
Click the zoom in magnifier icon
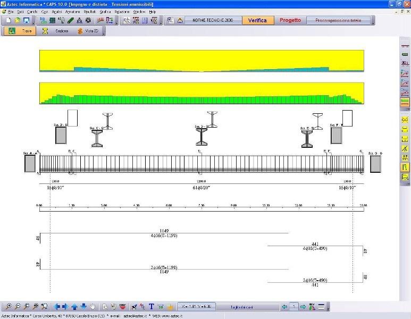click(9, 307)
